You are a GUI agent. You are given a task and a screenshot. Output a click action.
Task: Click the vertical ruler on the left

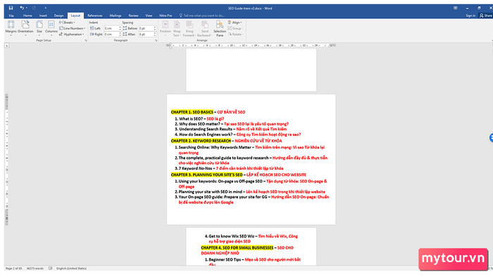tap(6, 159)
